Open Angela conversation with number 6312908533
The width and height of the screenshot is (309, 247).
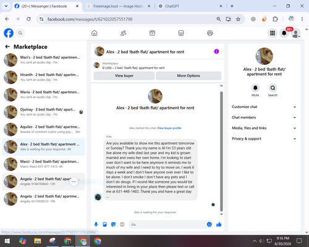pyautogui.click(x=43, y=199)
